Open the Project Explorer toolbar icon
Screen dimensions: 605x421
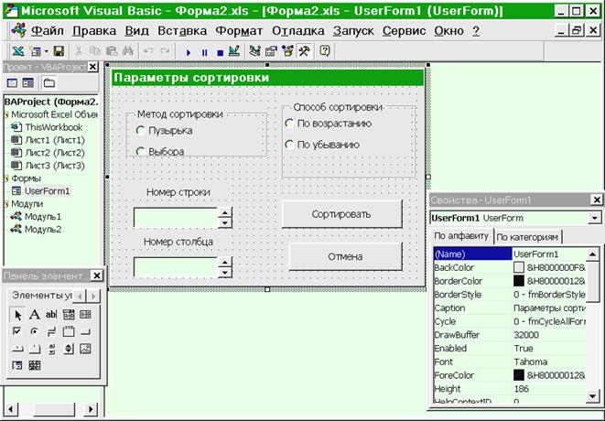click(x=254, y=51)
